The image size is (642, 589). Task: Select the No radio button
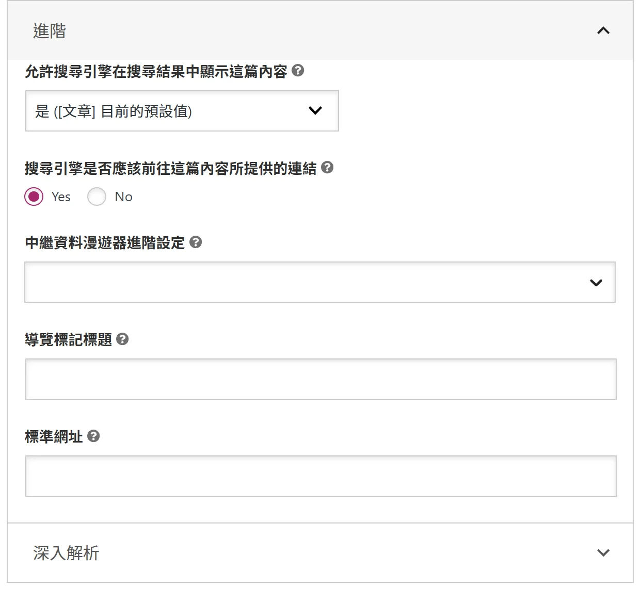coord(97,197)
